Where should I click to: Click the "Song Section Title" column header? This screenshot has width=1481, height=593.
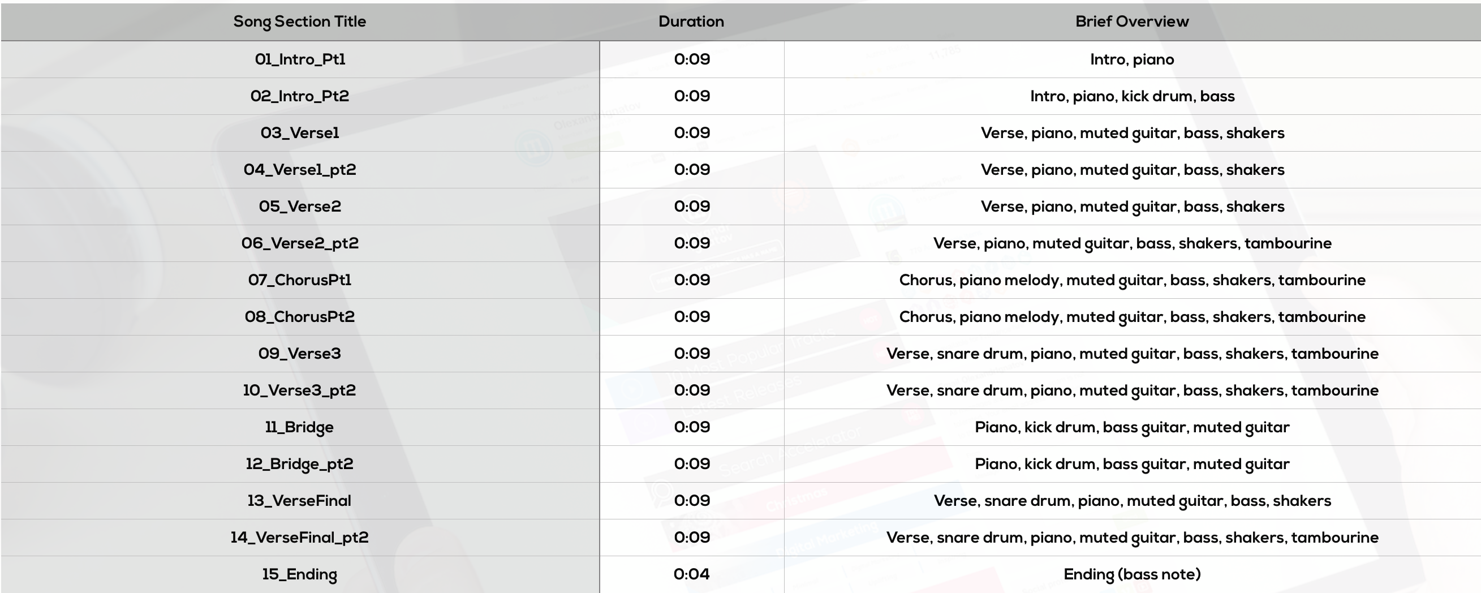pyautogui.click(x=299, y=22)
